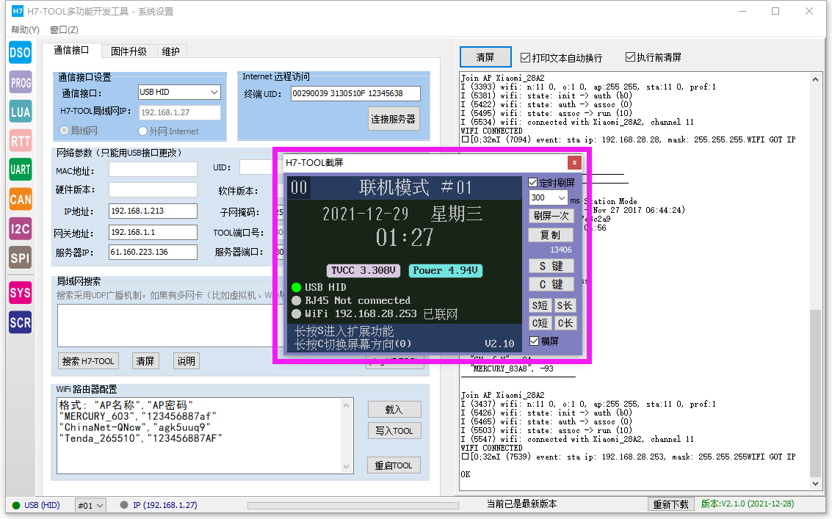The height and width of the screenshot is (519, 832).
Task: Switch to the 固件升级 tab
Action: coord(129,51)
